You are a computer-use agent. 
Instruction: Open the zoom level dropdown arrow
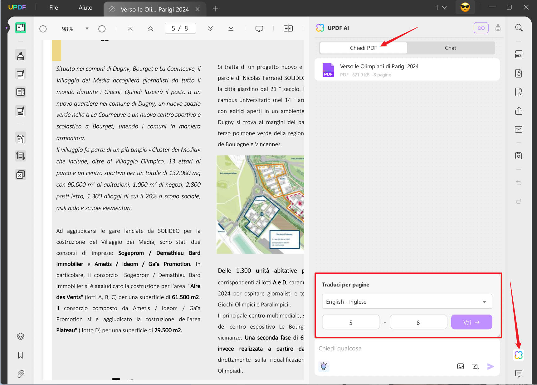point(87,29)
